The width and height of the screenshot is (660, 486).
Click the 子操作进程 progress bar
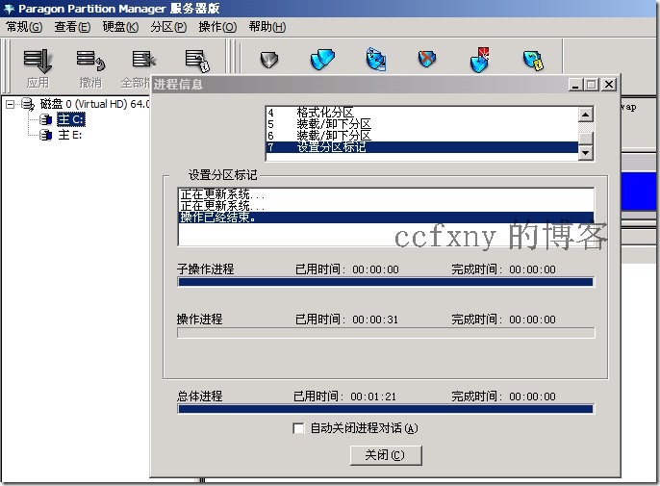pyautogui.click(x=386, y=282)
